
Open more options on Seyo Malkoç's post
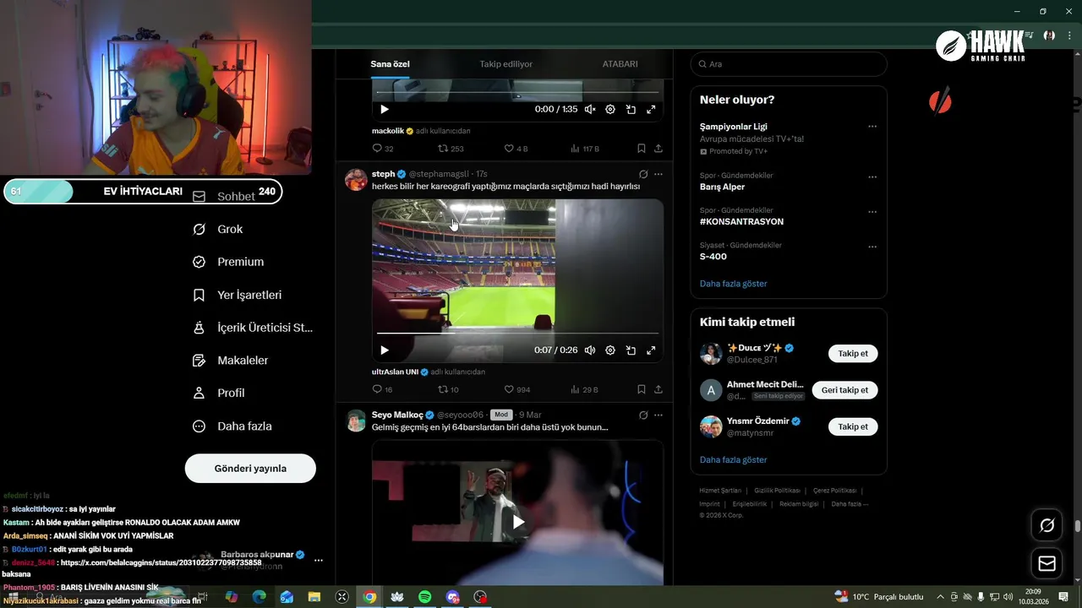click(658, 415)
